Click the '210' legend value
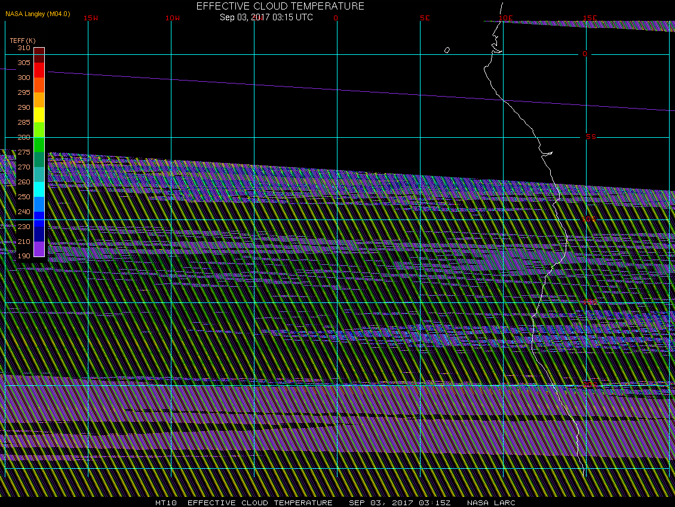This screenshot has height=507, width=675. tap(24, 242)
